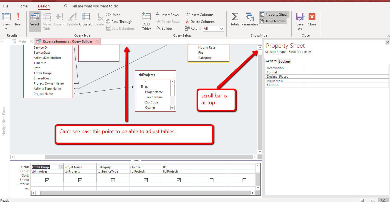Select the Data Definition query option

pyautogui.click(x=120, y=29)
